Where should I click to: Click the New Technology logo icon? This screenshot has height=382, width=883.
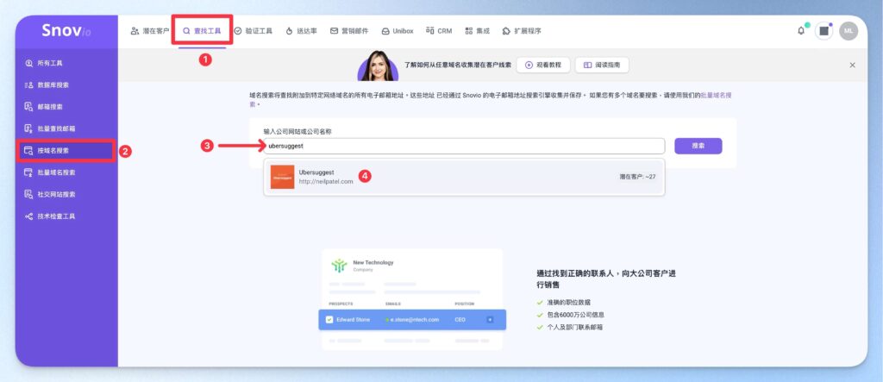(339, 266)
